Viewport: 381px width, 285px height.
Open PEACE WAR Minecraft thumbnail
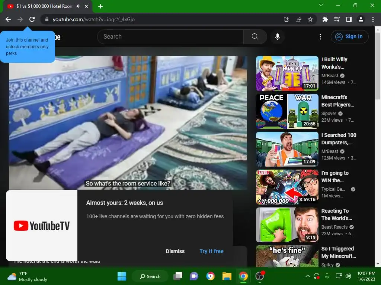pos(287,111)
